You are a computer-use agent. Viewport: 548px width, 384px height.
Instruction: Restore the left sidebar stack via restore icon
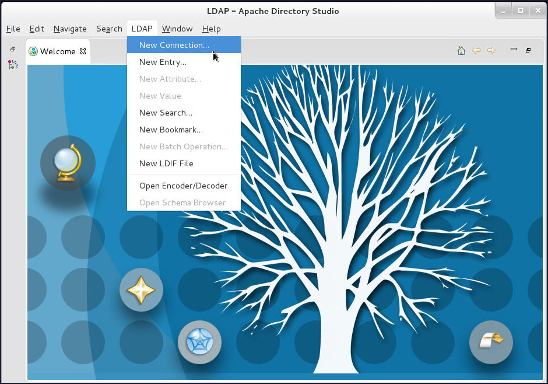click(x=13, y=50)
